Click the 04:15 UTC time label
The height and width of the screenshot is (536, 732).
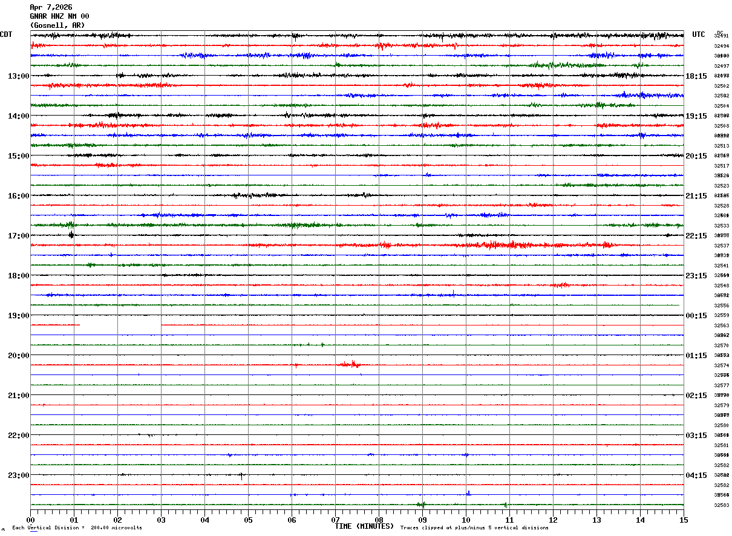coord(696,476)
